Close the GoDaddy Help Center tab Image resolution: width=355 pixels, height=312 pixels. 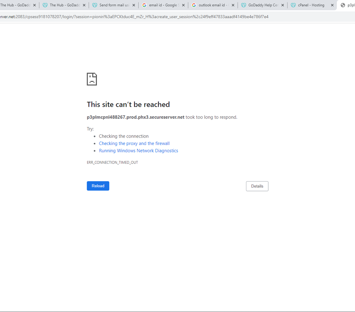pos(283,5)
